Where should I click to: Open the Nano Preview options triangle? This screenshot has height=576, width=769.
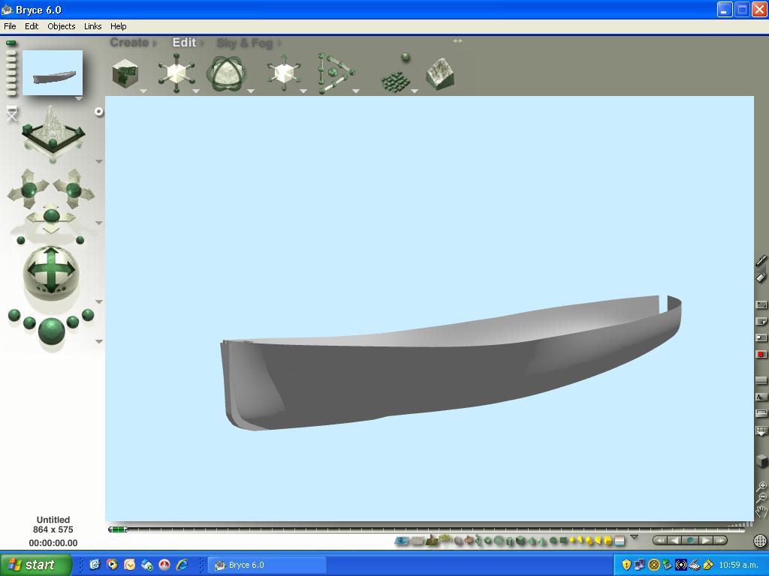point(78,98)
